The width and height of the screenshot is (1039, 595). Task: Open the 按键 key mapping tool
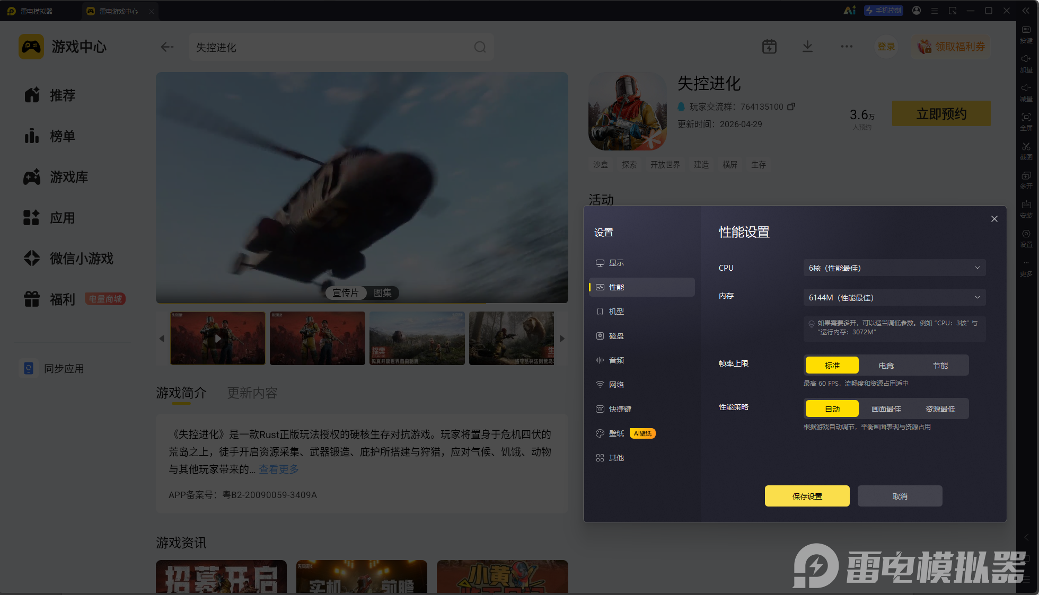click(1026, 34)
